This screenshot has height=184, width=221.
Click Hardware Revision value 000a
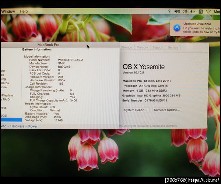(x=62, y=80)
